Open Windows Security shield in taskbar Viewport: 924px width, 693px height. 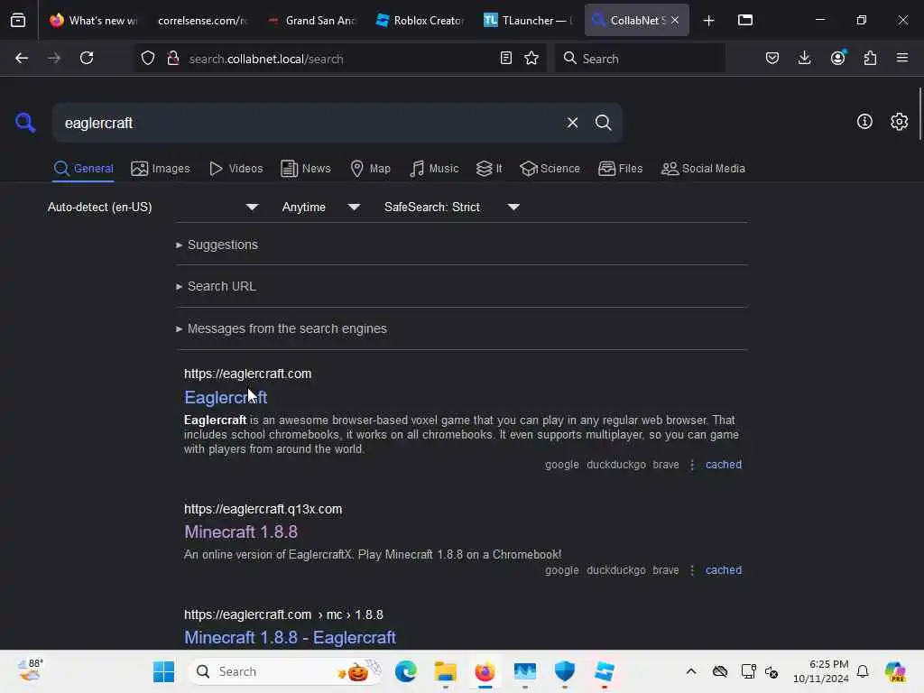pyautogui.click(x=565, y=671)
